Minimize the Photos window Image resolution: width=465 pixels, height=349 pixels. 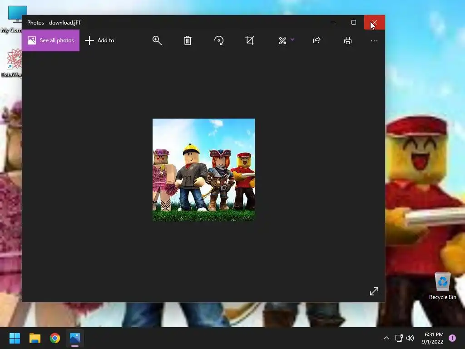click(x=333, y=22)
